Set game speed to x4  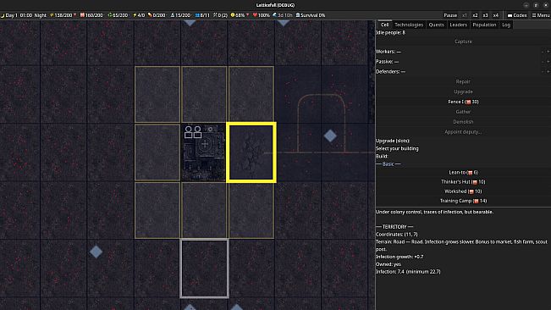tap(495, 15)
